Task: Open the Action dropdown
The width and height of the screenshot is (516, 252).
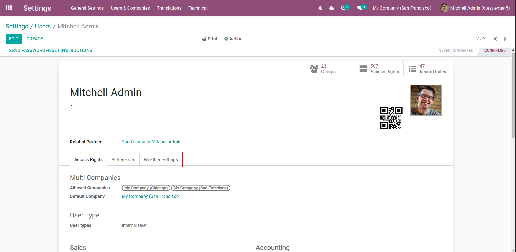Action: coord(233,39)
